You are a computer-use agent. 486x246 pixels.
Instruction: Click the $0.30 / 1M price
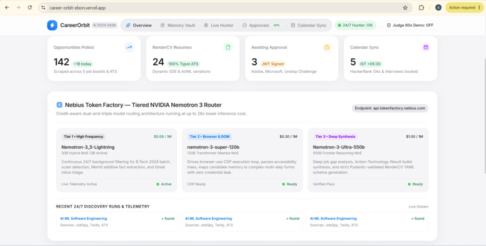point(288,137)
